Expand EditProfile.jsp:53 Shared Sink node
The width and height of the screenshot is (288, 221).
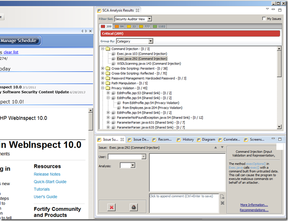108,93
